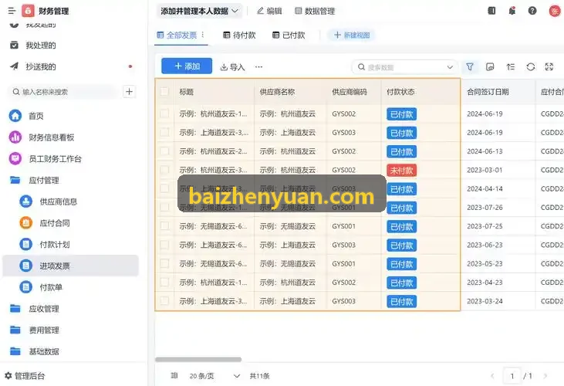Screen dimensions: 564x386
Task: Go to the previous page arrow
Action: point(492,376)
